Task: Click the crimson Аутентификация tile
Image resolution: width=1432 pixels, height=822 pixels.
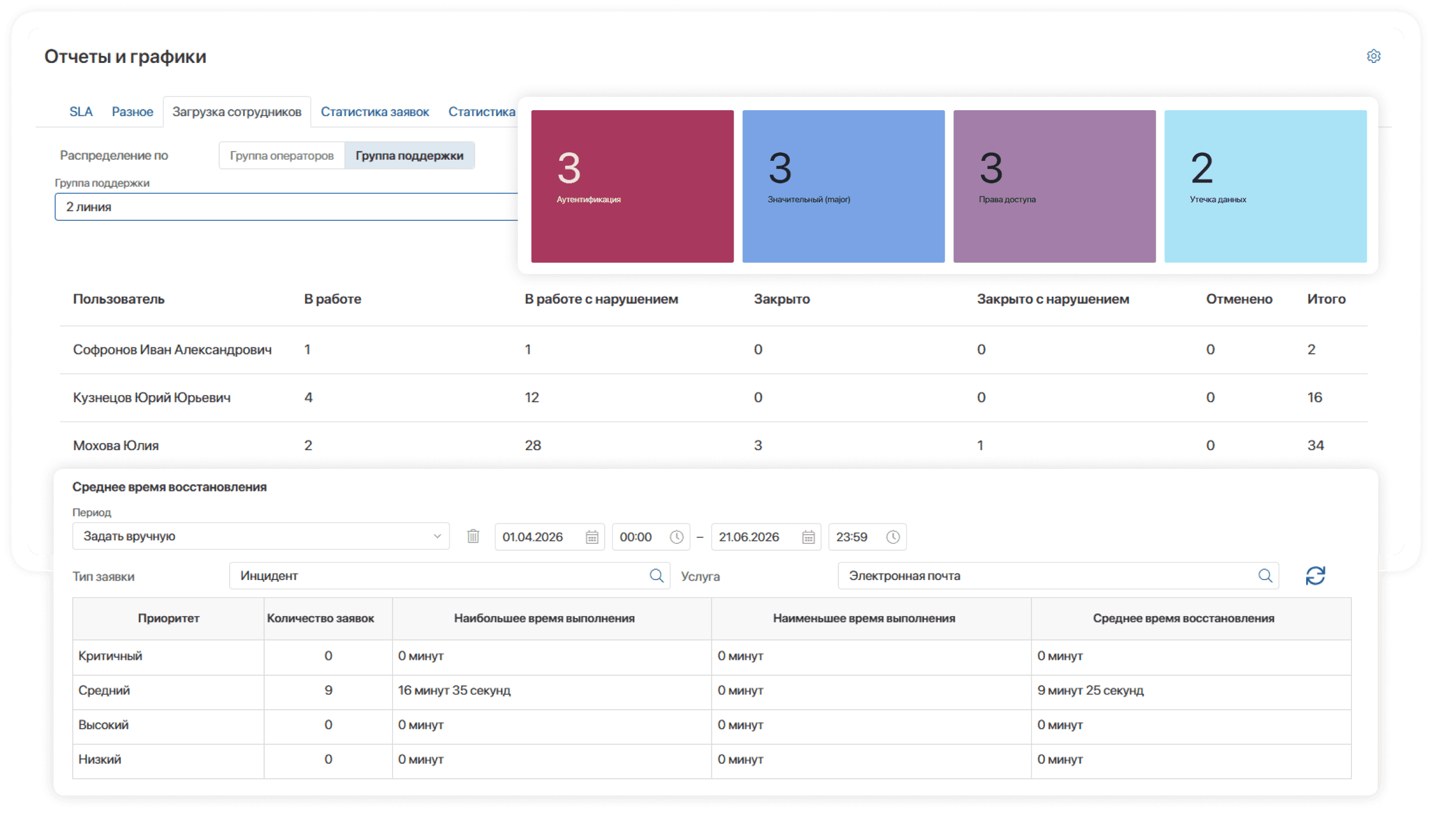Action: 632,187
